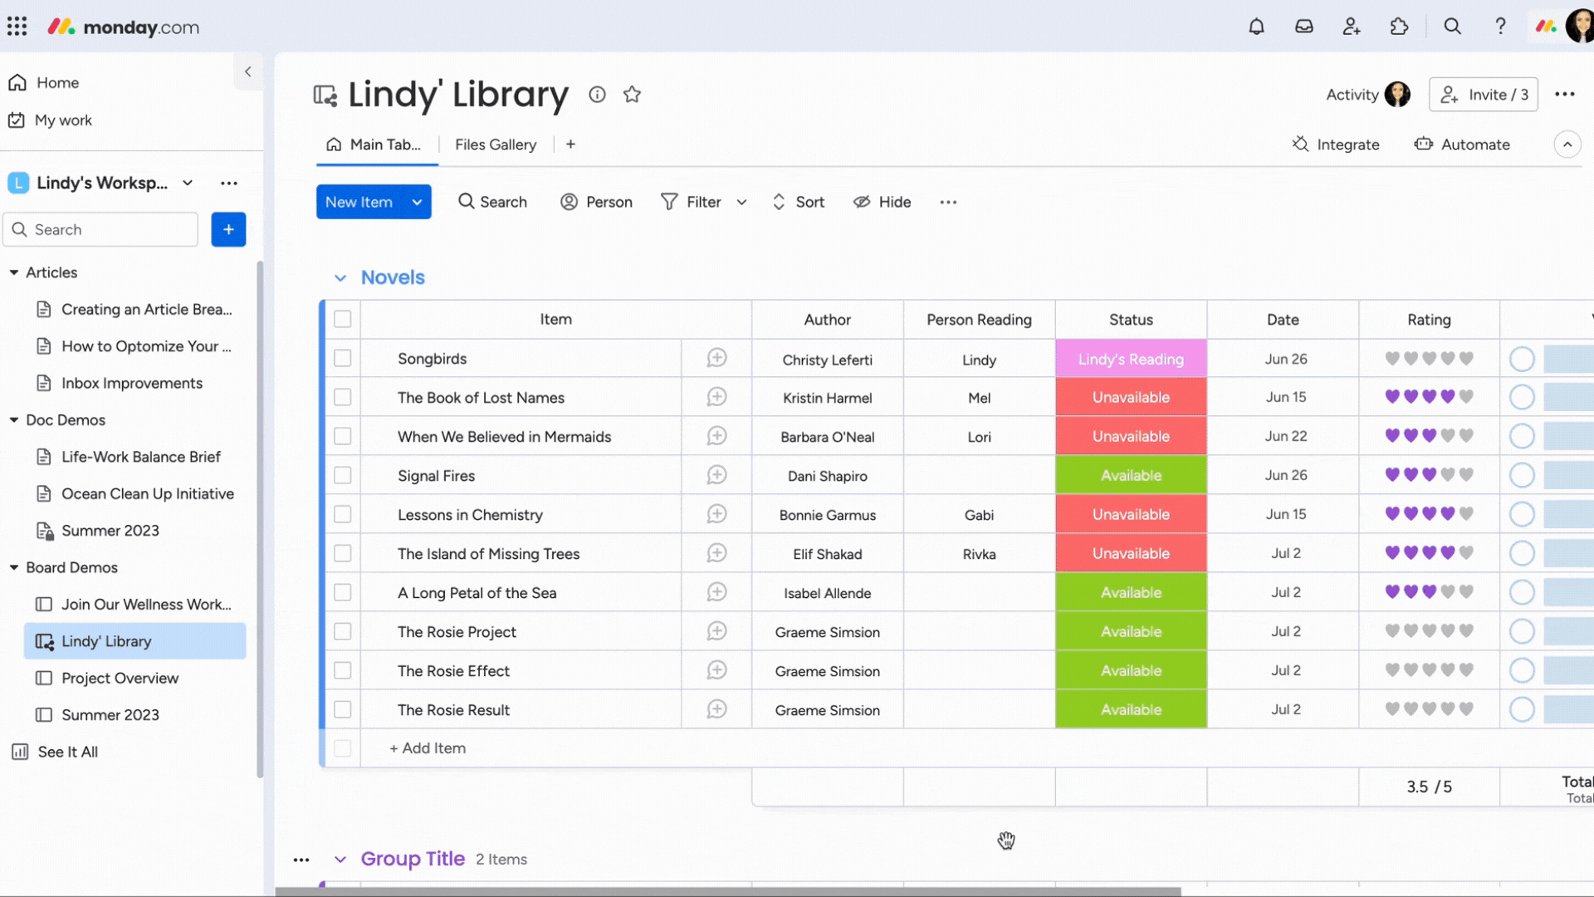Click the monday.com home grid icon
This screenshot has height=897, width=1594.
[x=17, y=27]
